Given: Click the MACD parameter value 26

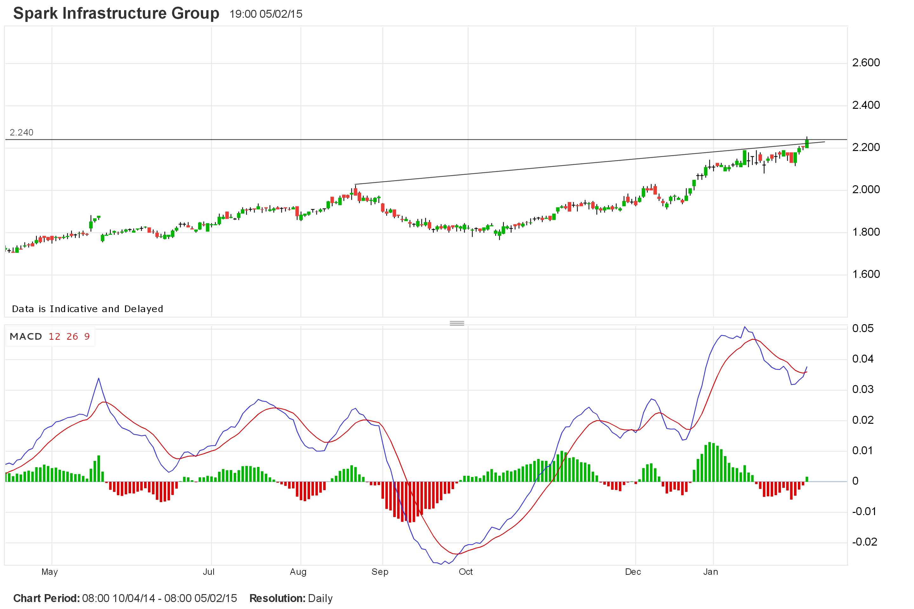Looking at the screenshot, I should (72, 336).
